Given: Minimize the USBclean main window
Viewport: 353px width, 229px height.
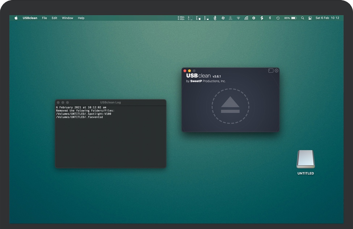Looking at the screenshot, I should coord(189,71).
